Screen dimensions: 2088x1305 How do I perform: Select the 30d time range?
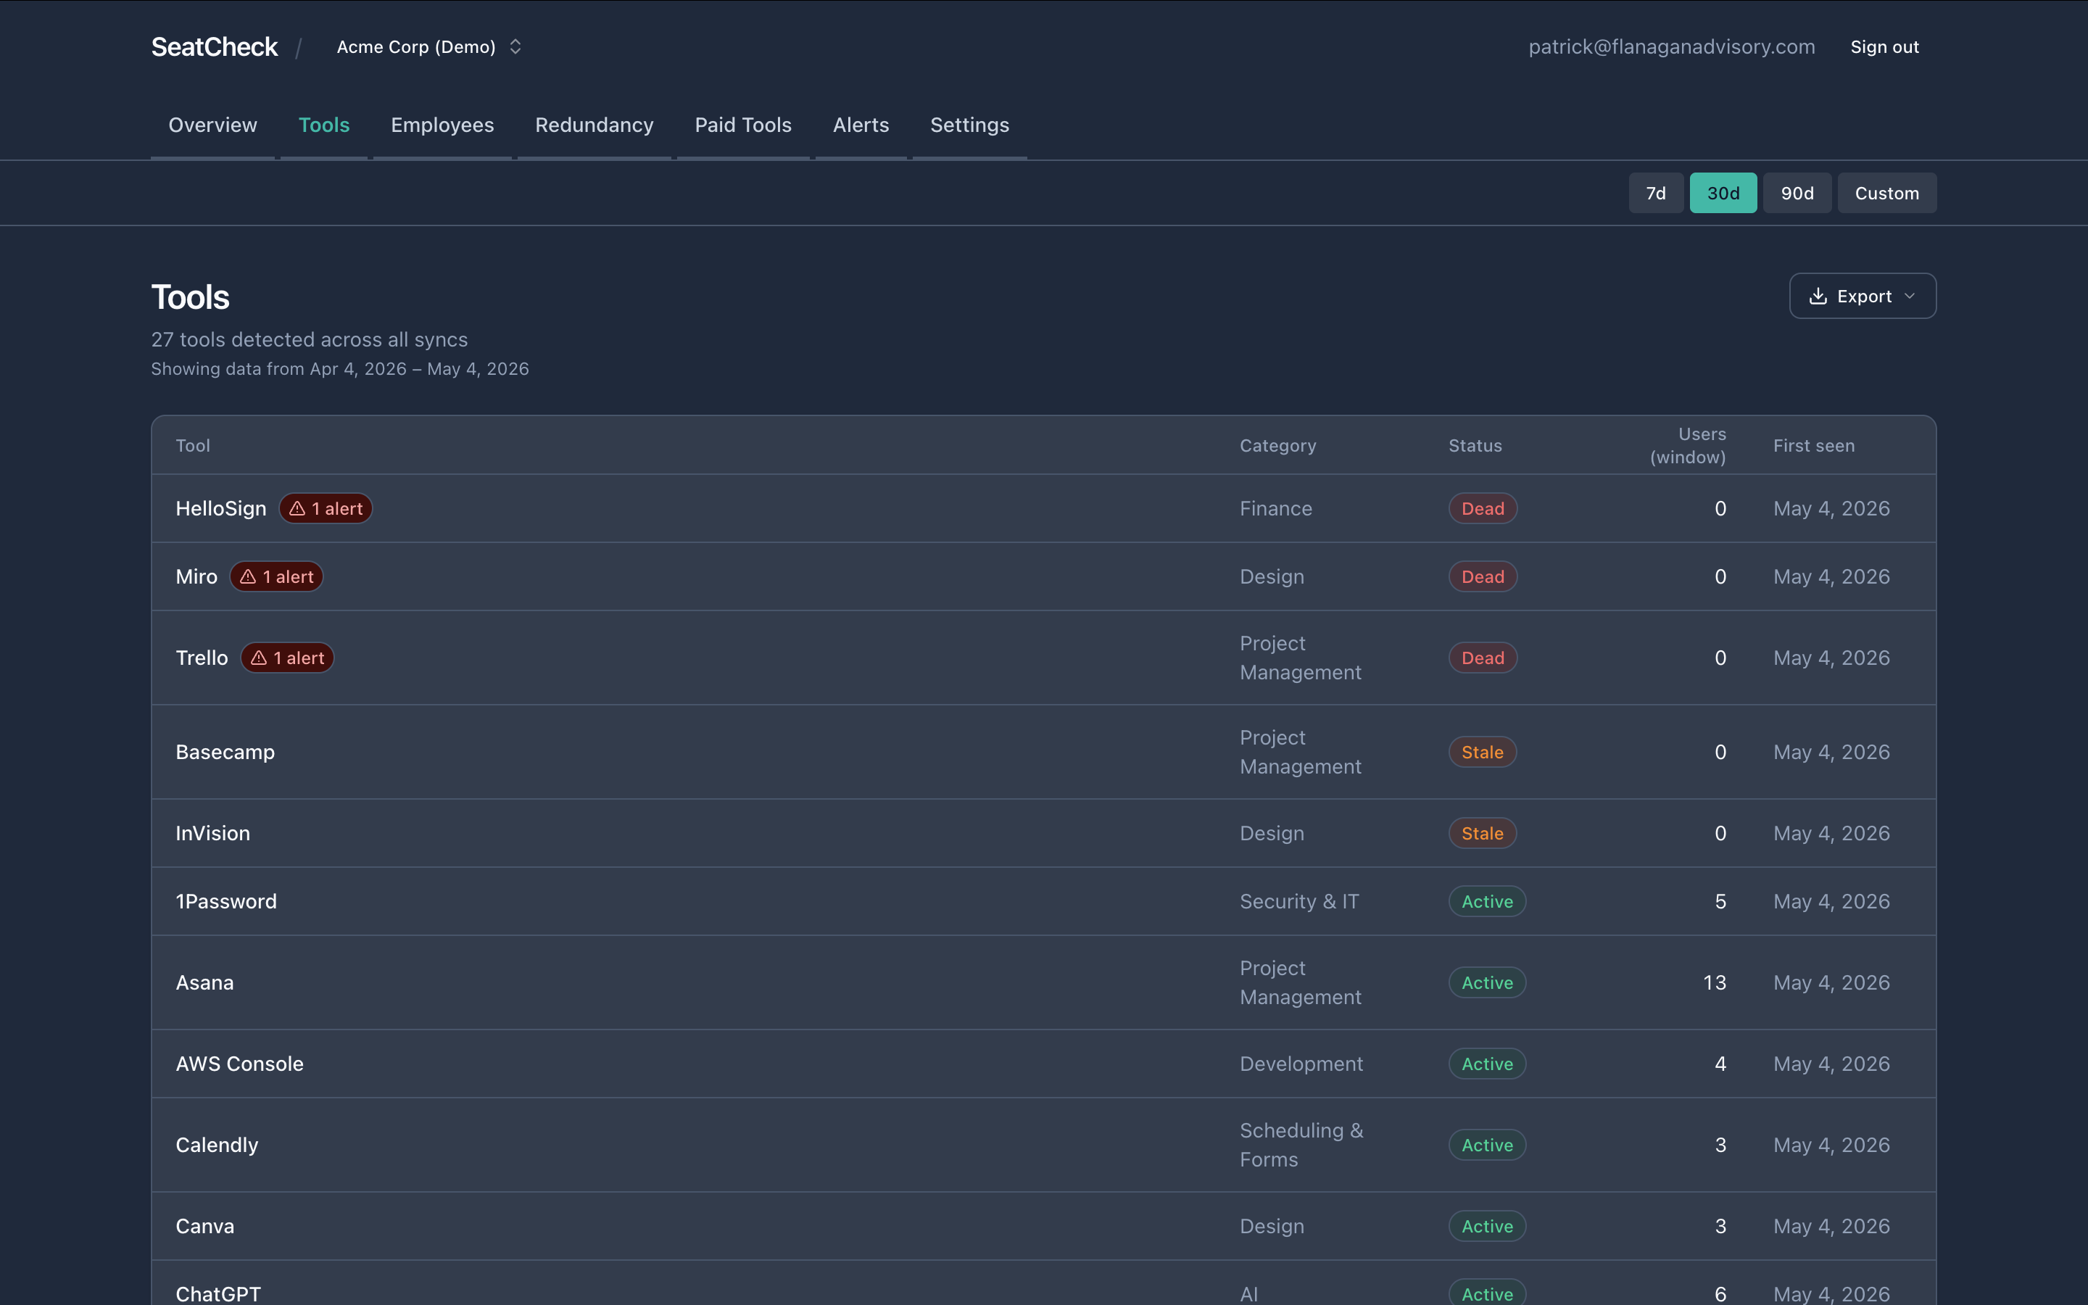click(1722, 194)
